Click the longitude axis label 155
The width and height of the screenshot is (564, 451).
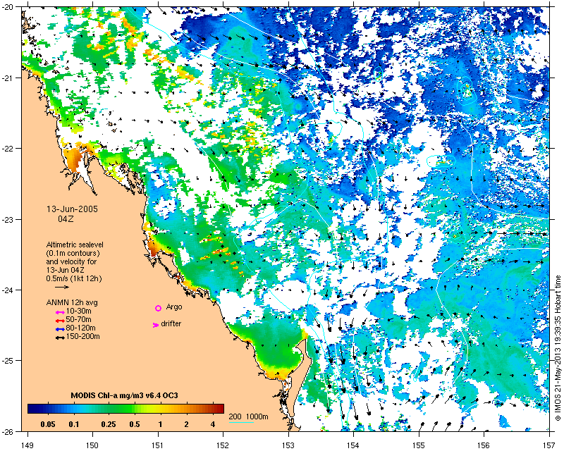(419, 445)
